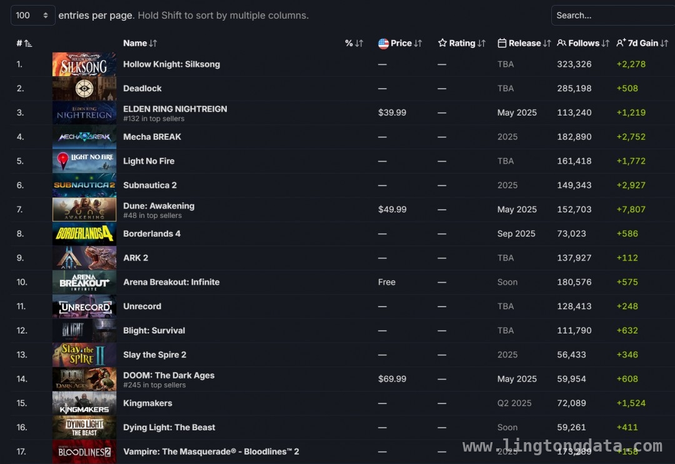
Task: Sort by 7d Gain column header
Action: pos(642,43)
